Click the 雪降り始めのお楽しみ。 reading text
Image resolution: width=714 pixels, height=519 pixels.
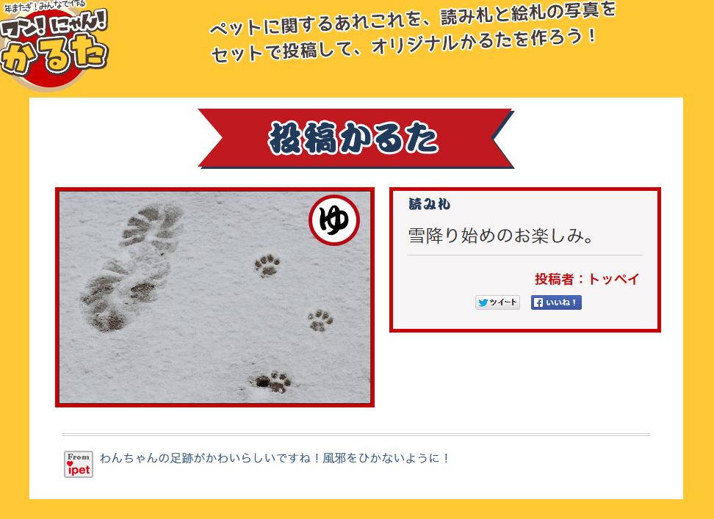pos(500,236)
